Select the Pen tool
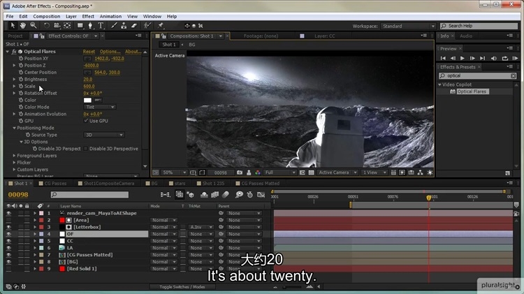This screenshot has height=294, width=524. 90,25
